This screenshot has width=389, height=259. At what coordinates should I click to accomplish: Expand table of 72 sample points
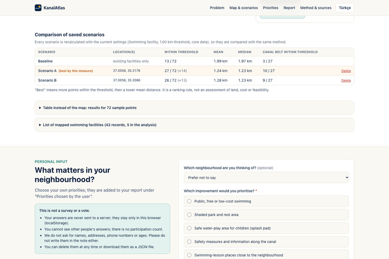tap(194, 108)
